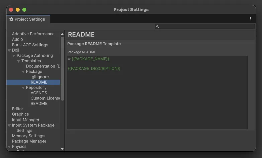Collapse the Package Authoring node

[14, 56]
